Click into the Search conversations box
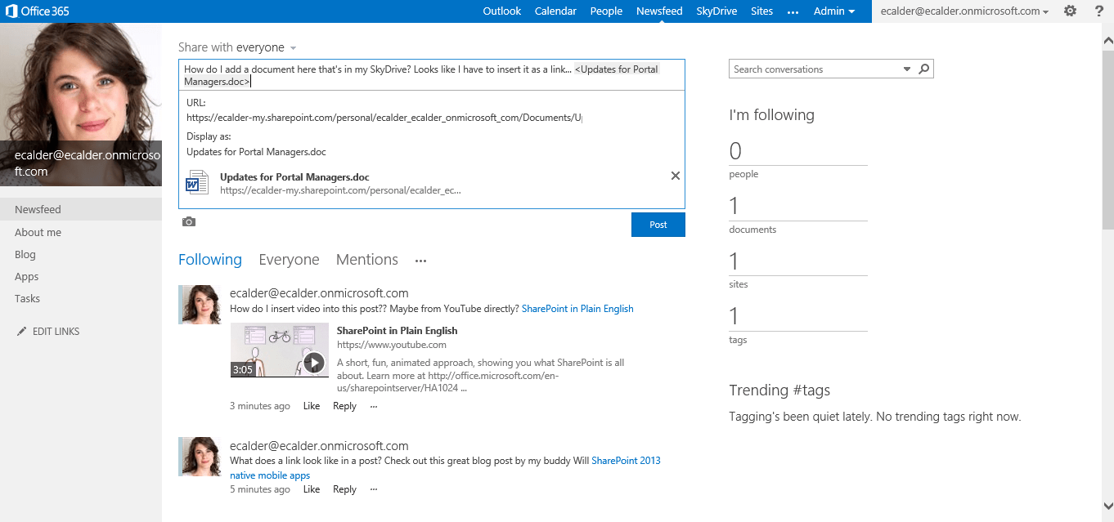 click(x=815, y=69)
